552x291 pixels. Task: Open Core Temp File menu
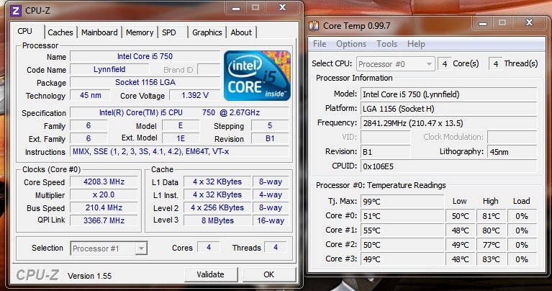pyautogui.click(x=320, y=44)
